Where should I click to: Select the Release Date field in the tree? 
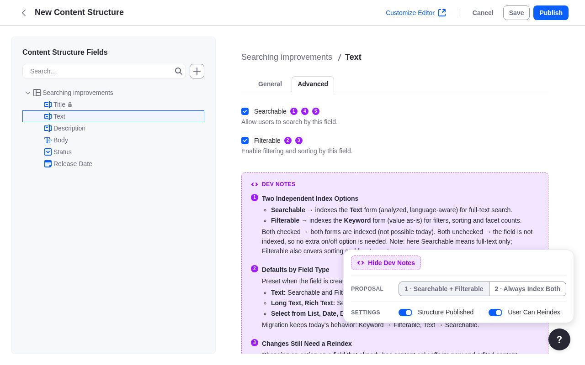coord(113,164)
